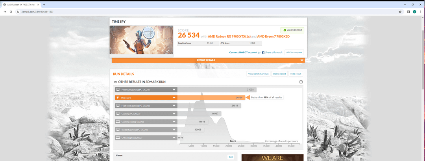Click the Time Spy benchmark thumbnail image
Viewport: 425px width, 161px height.
tap(141, 40)
